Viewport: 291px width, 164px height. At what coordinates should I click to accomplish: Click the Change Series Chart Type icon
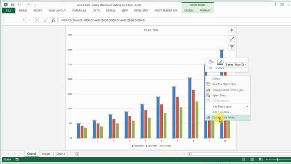point(208,90)
